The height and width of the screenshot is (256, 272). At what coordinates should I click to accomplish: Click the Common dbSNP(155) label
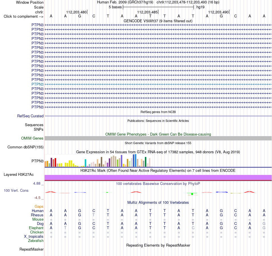(x=25, y=147)
